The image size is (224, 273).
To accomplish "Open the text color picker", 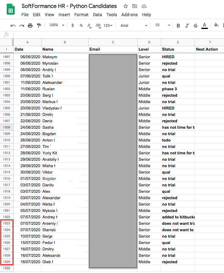I will click(x=204, y=26).
